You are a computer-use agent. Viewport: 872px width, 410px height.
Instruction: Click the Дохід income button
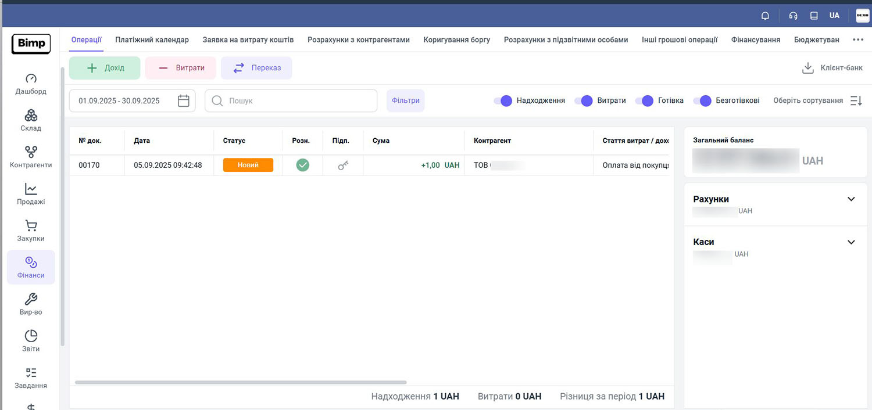(x=105, y=68)
